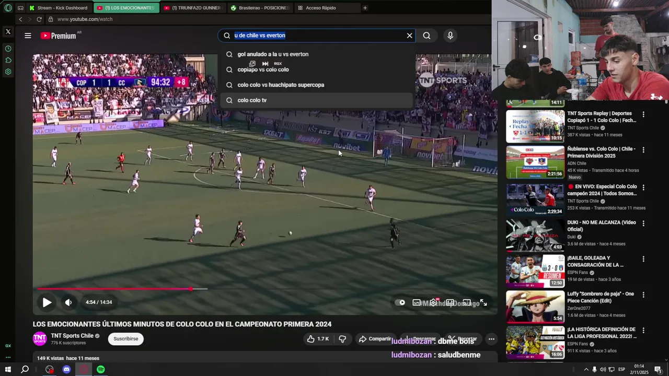The image size is (669, 376).
Task: Choose suggestion 'colo colo vs huachipato supercopa'
Action: click(x=317, y=85)
